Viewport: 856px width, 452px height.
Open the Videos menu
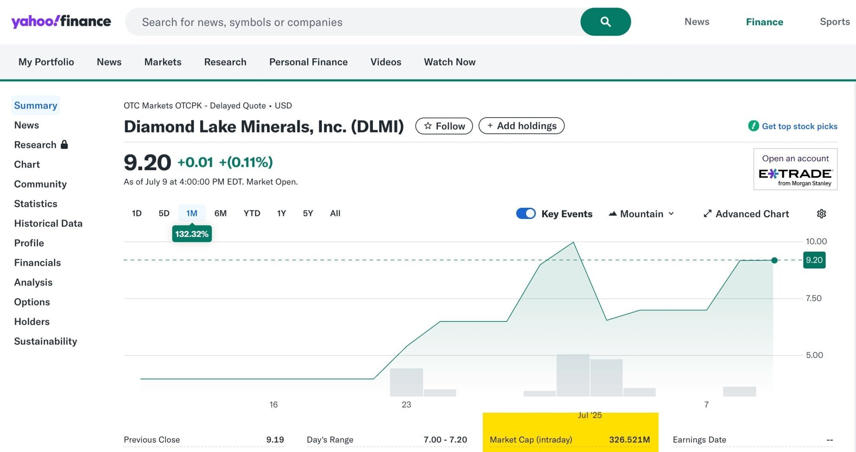point(386,62)
